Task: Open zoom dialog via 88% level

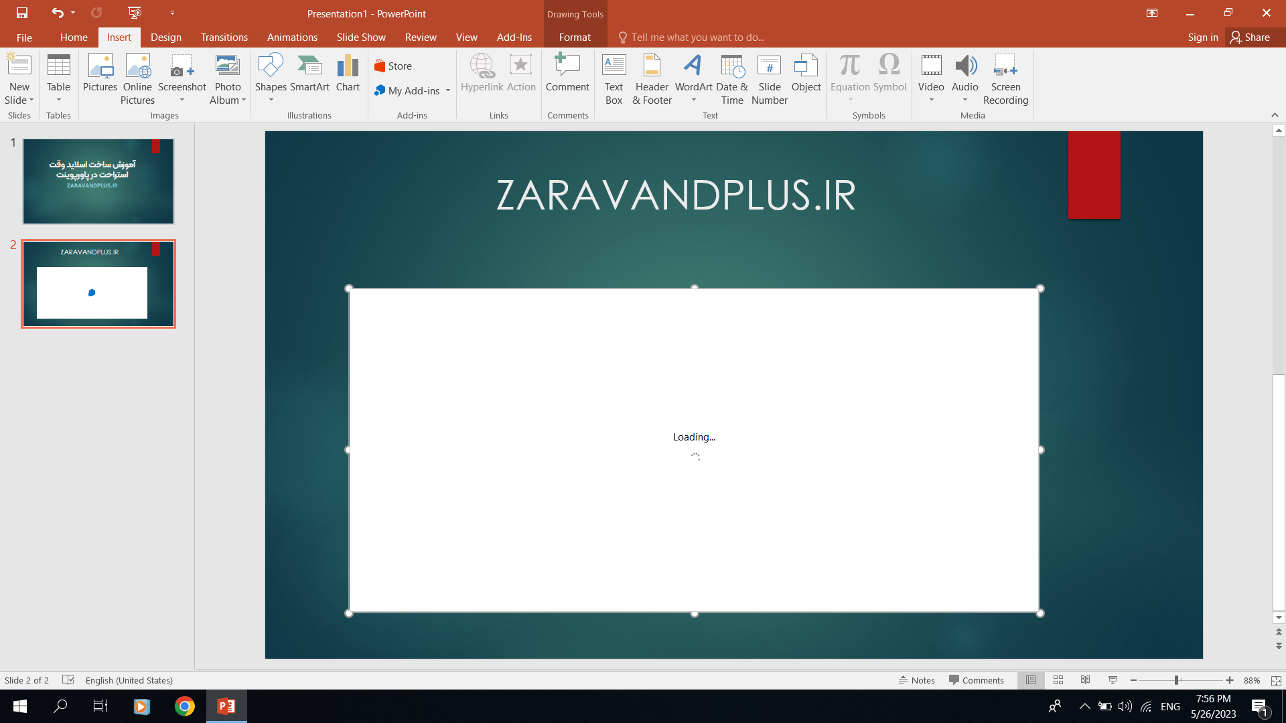Action: 1252,680
